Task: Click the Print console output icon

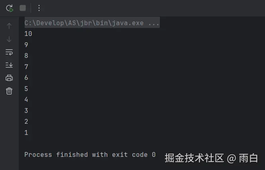Action: point(9,78)
